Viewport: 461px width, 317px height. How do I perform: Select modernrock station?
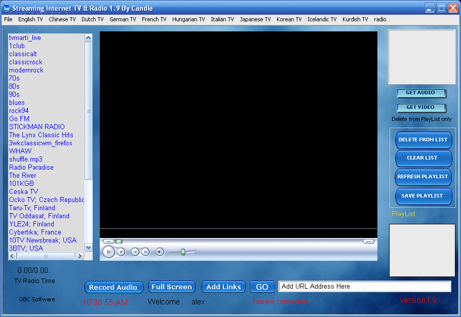coord(26,70)
